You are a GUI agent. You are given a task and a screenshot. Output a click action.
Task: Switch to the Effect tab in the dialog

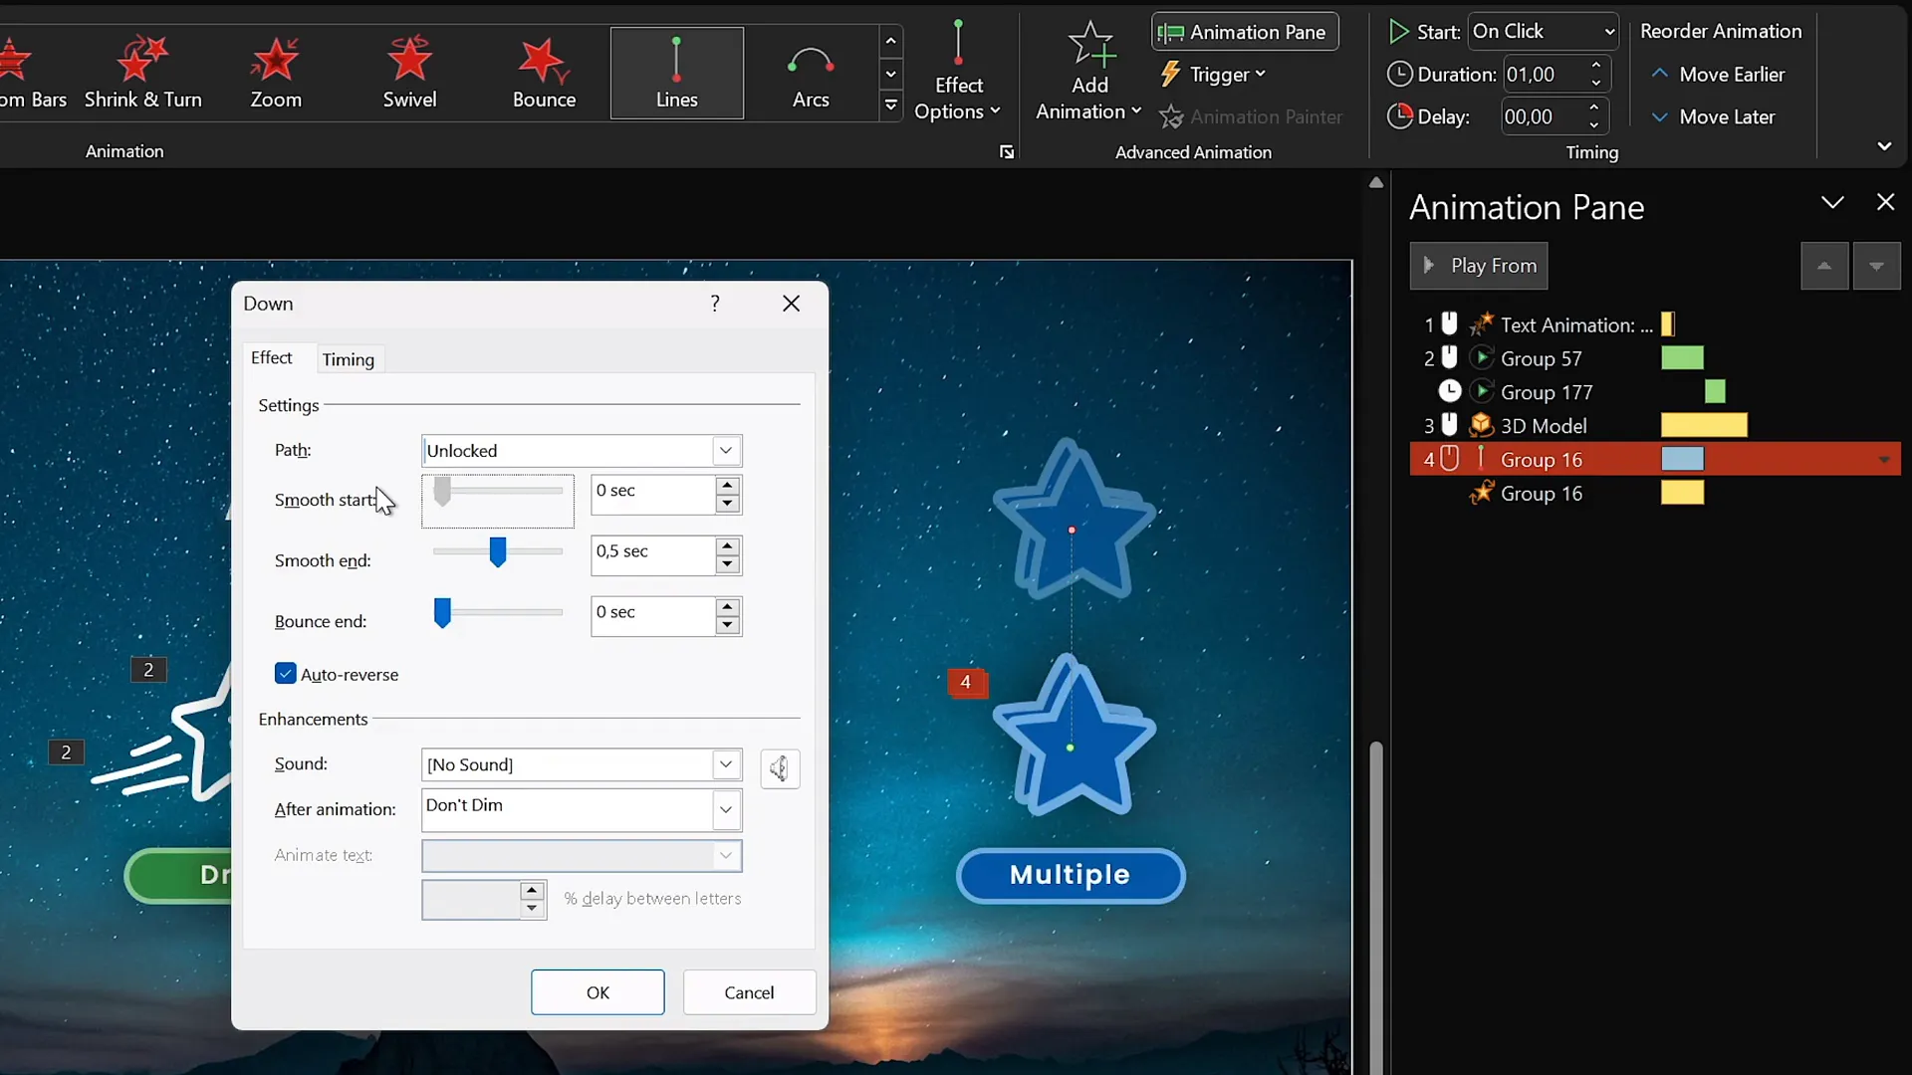tap(272, 358)
